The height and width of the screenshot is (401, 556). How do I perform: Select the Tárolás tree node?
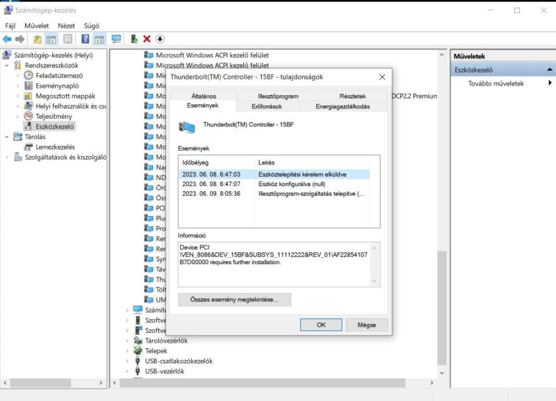point(35,137)
